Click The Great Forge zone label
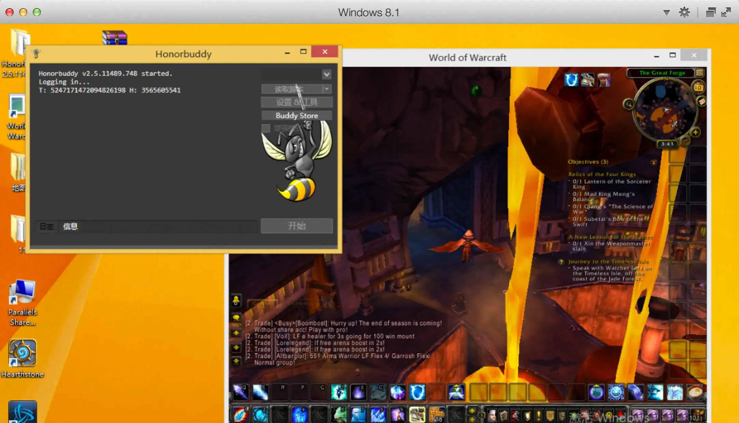Screen dimensions: 739x423 click(662, 73)
